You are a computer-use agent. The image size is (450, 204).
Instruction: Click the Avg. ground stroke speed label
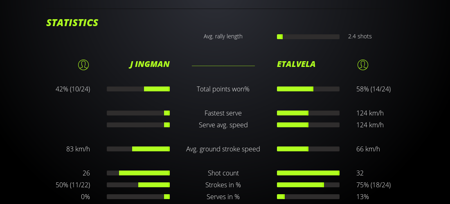pyautogui.click(x=223, y=149)
